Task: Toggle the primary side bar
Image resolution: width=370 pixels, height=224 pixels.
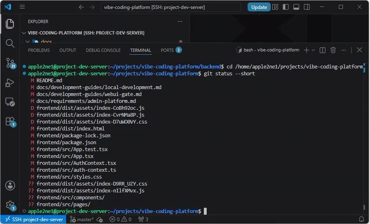Action: [x=286, y=7]
